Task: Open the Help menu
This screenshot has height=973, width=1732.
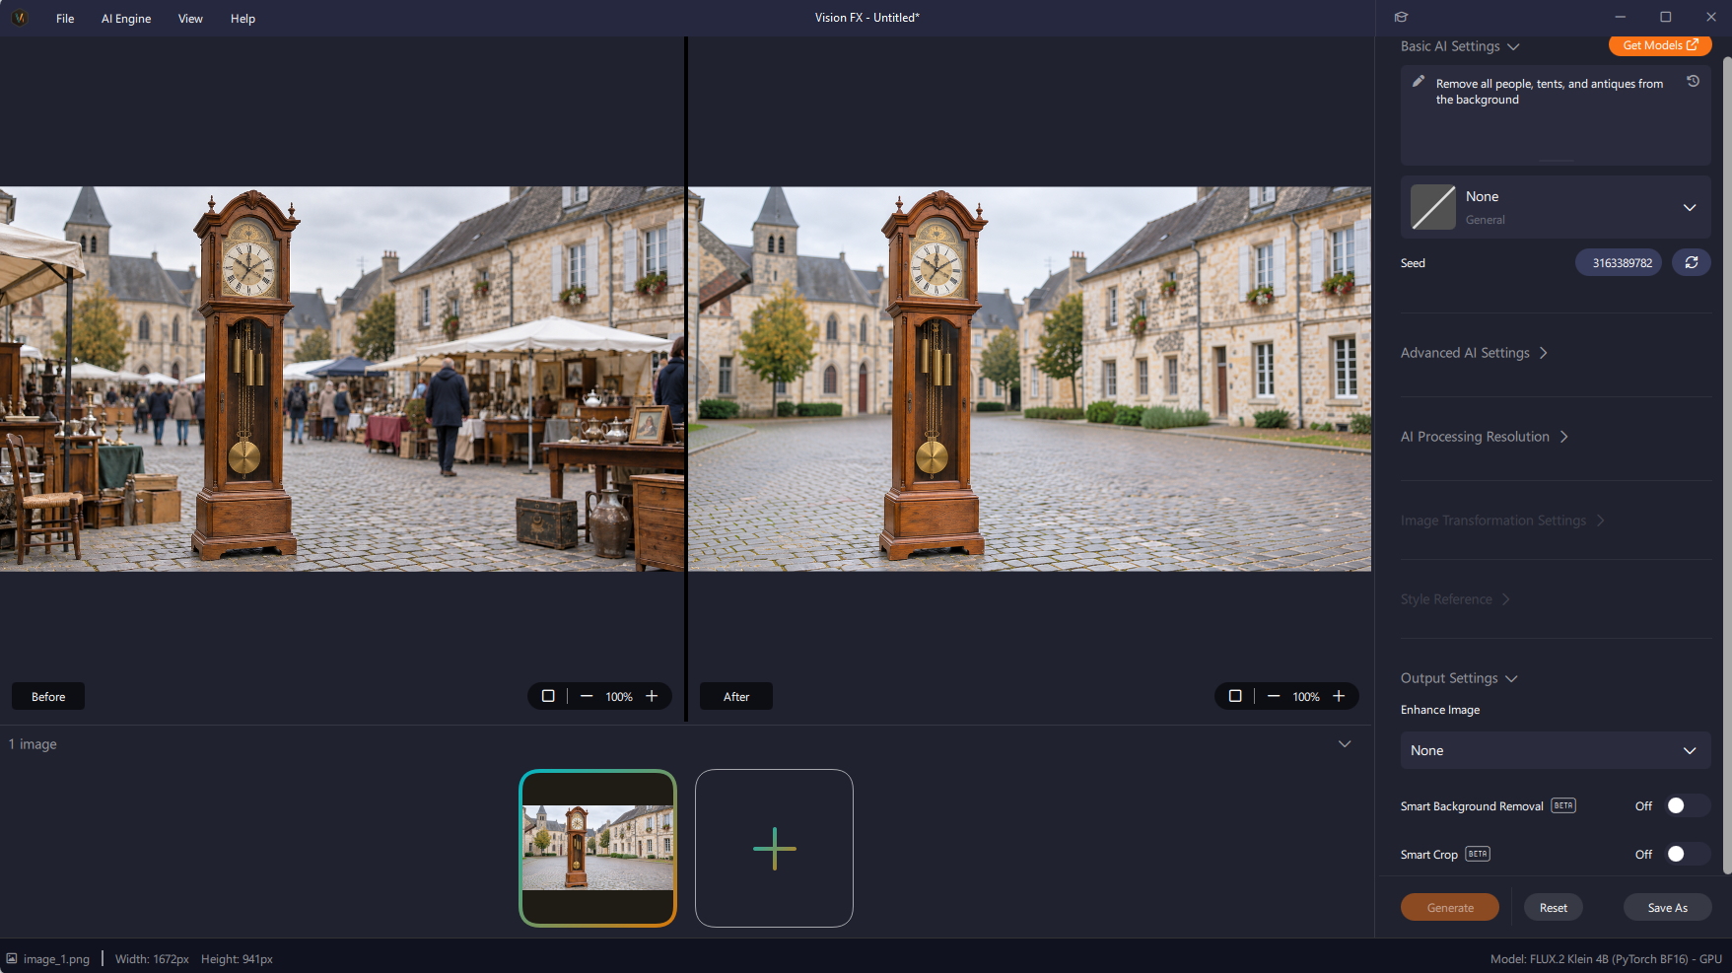Action: [x=242, y=19]
